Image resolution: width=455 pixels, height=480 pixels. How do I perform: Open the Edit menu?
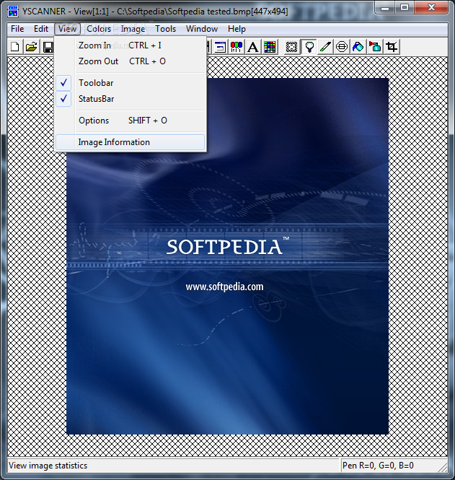pos(41,29)
